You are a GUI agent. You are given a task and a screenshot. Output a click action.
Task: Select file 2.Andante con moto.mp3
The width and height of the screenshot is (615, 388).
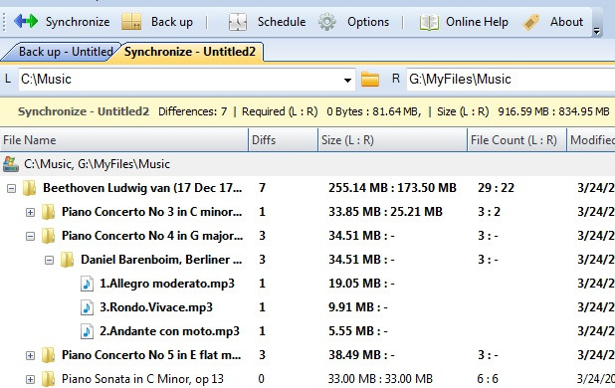click(x=169, y=331)
